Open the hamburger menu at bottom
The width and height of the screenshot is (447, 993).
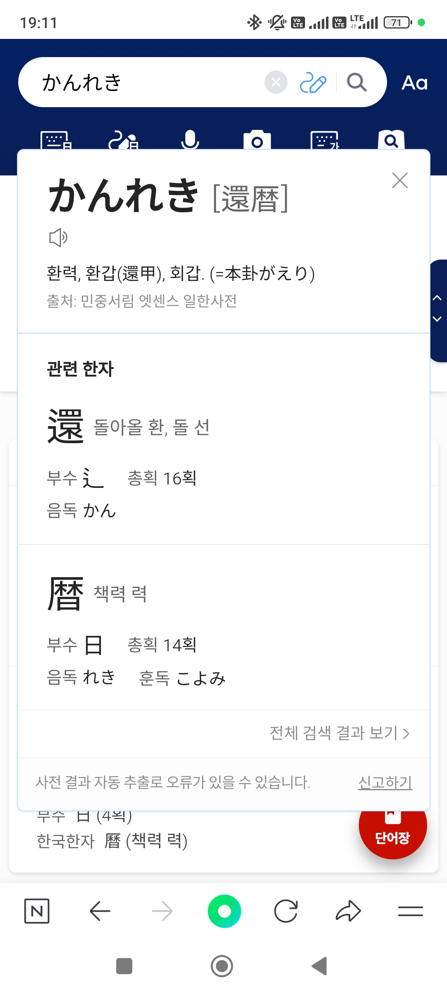coord(410,911)
